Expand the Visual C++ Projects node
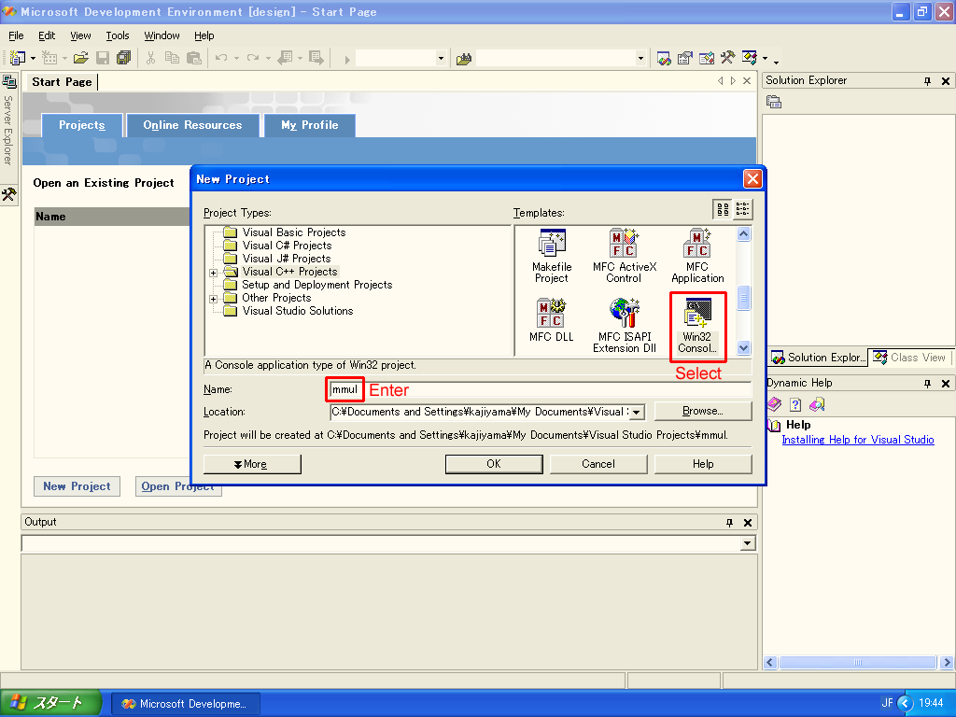The image size is (956, 717). click(214, 273)
